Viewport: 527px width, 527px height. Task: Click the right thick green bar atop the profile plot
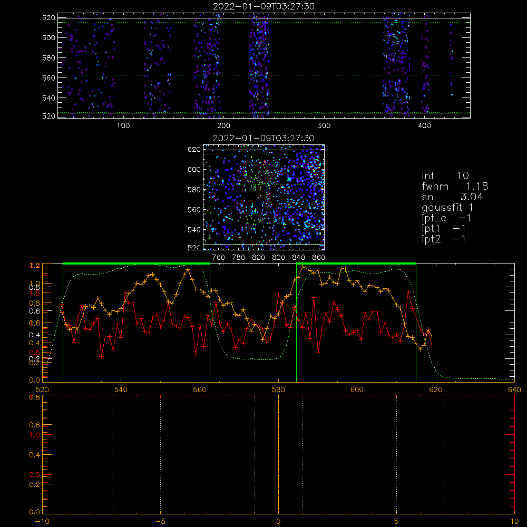(x=356, y=264)
